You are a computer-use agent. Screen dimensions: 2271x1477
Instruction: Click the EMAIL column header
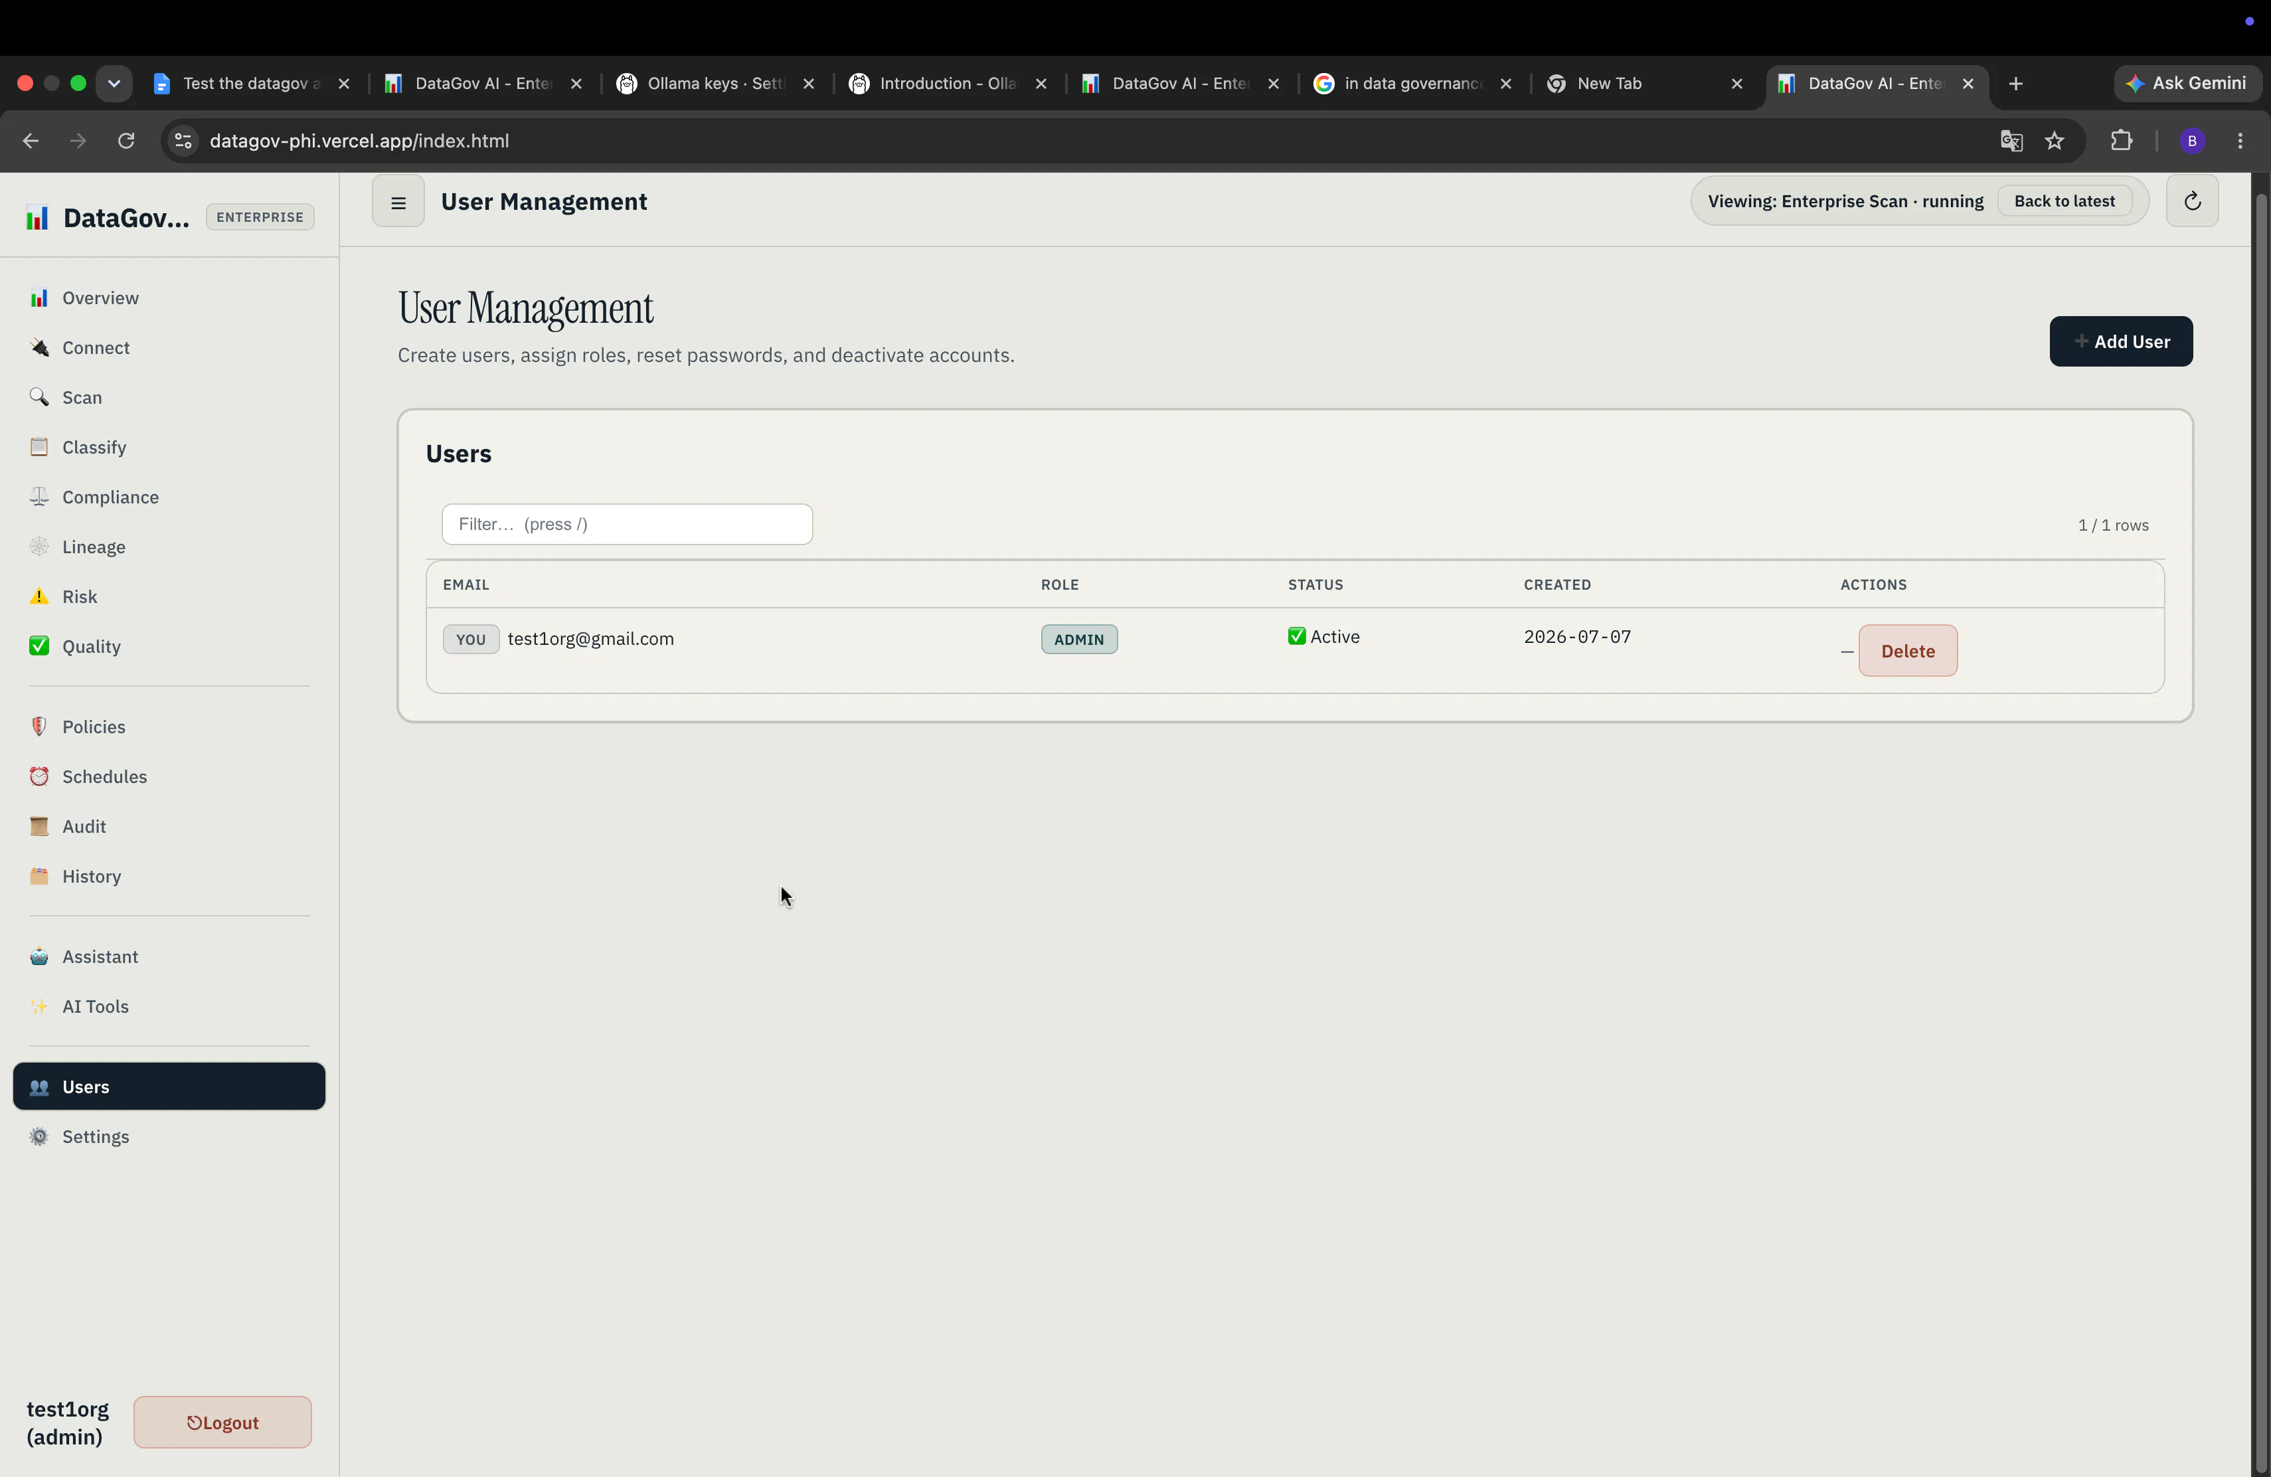pyautogui.click(x=465, y=584)
